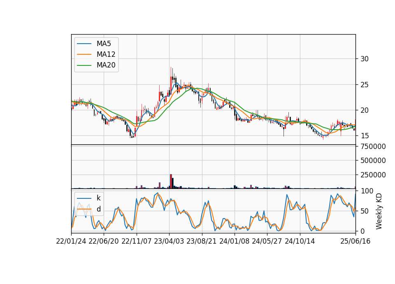Click the tallest volume bar near 23/04/03

[x=171, y=182]
